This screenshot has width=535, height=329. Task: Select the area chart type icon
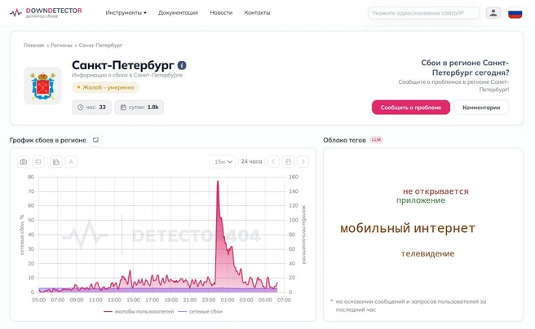click(x=56, y=162)
